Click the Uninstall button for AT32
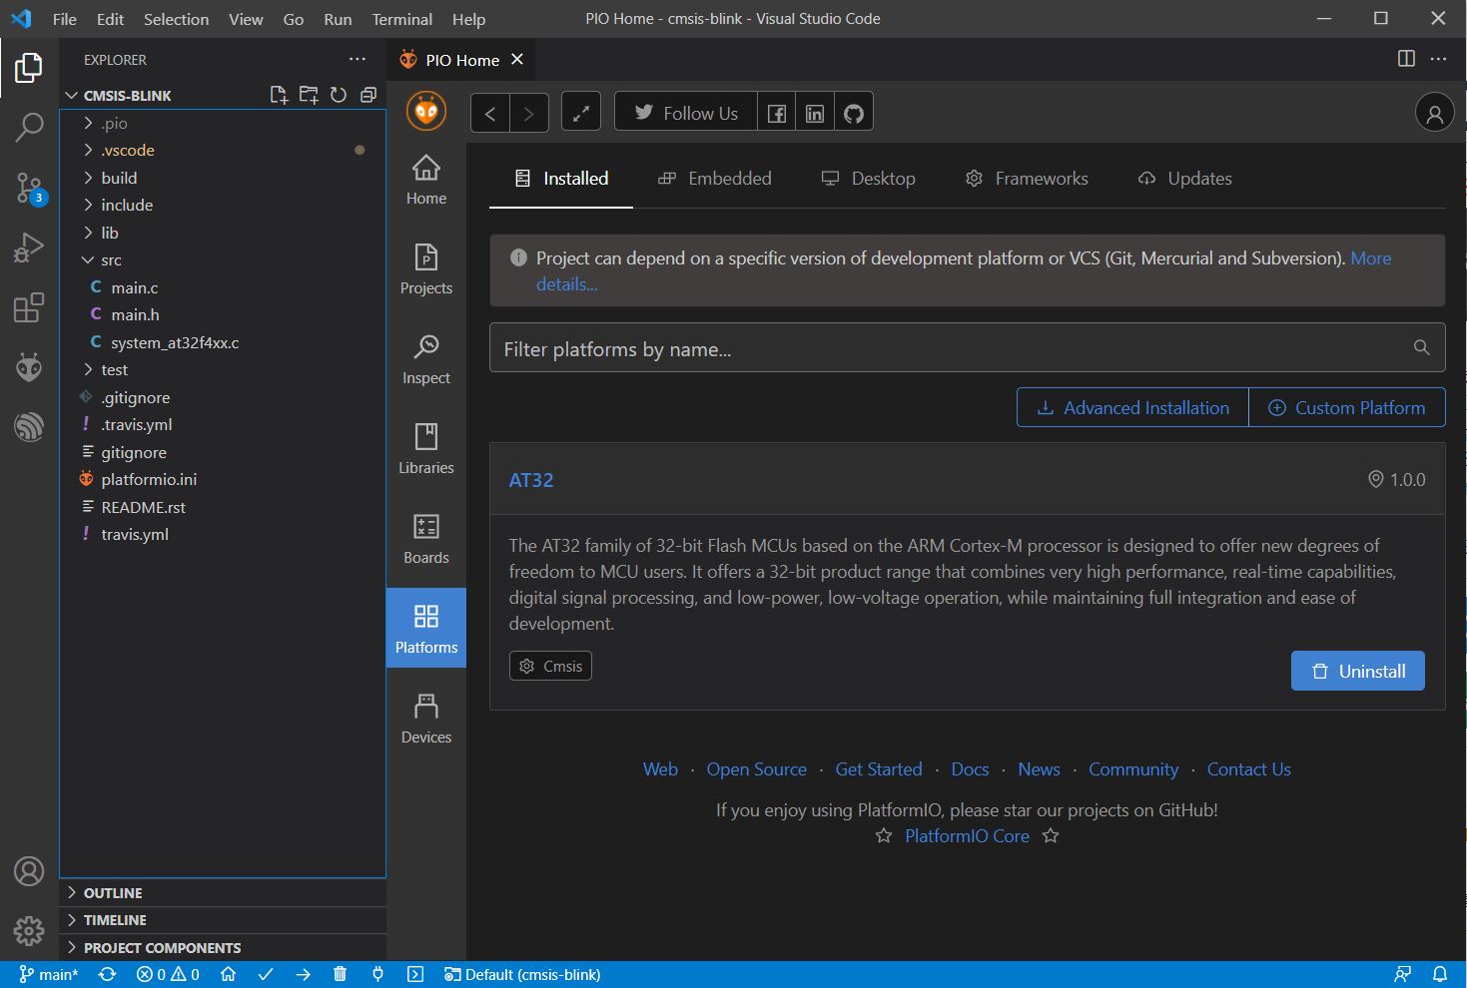 (x=1358, y=672)
